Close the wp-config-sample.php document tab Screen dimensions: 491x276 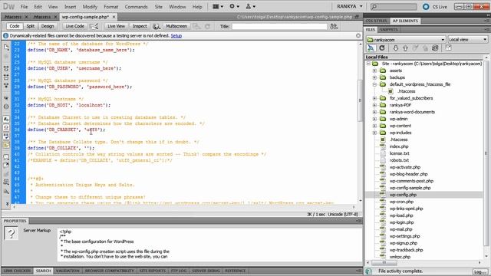pyautogui.click(x=114, y=17)
